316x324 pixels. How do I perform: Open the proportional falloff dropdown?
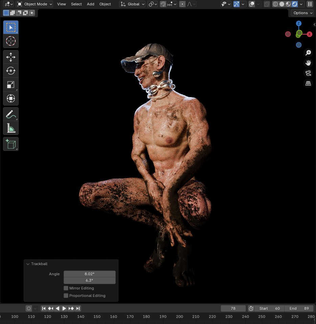pos(191,4)
